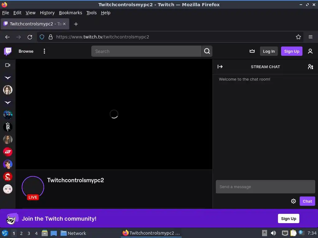
Task: Click the Firefox URL address bar
Action: point(170,37)
